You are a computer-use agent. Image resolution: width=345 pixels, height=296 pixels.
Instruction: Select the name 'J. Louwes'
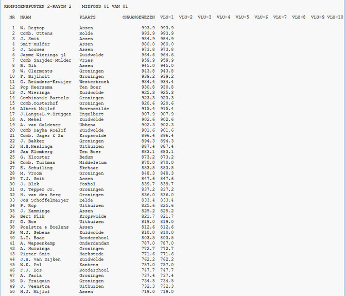(32, 49)
